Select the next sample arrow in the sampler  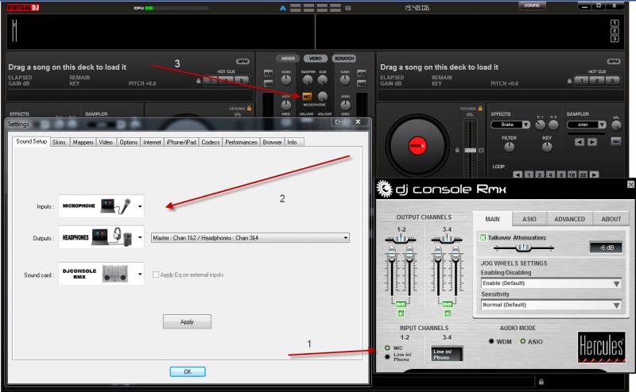(x=592, y=142)
